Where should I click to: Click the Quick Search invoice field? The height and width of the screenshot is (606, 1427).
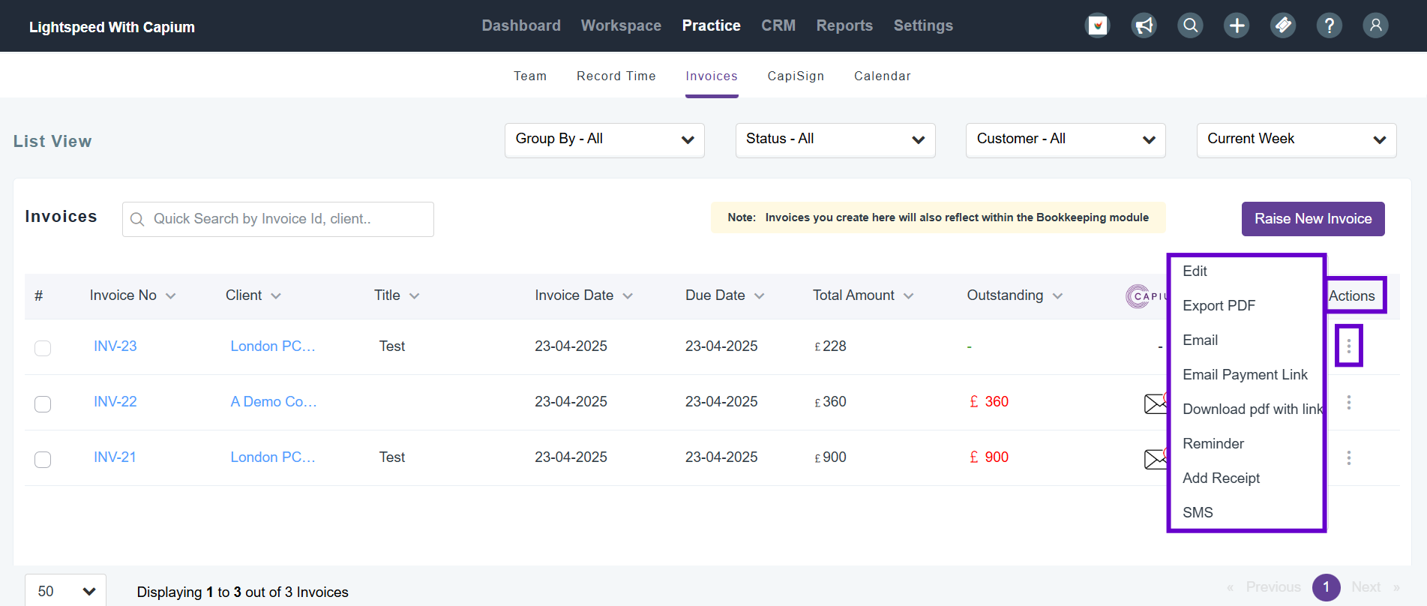coord(278,219)
